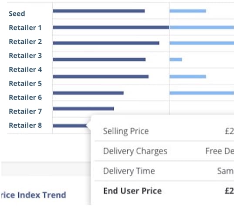Select the Retailer 2 label
Image resolution: width=234 pixels, height=208 pixels.
[x=25, y=42]
